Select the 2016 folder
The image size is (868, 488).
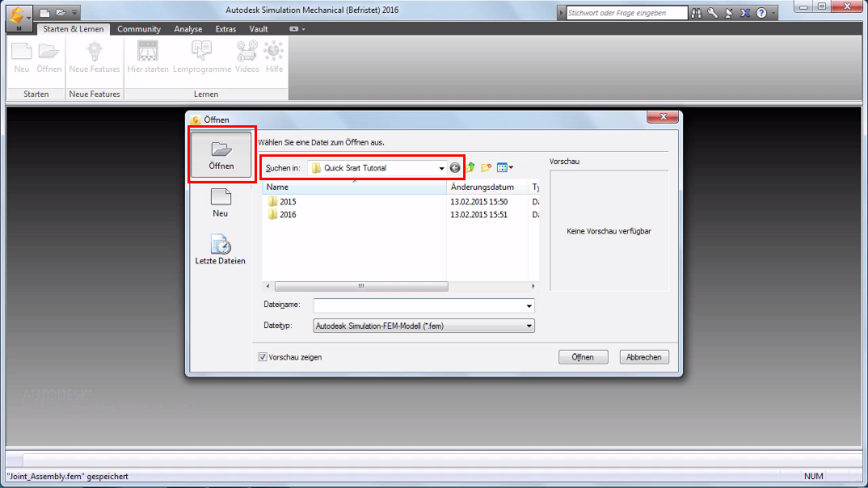(282, 214)
